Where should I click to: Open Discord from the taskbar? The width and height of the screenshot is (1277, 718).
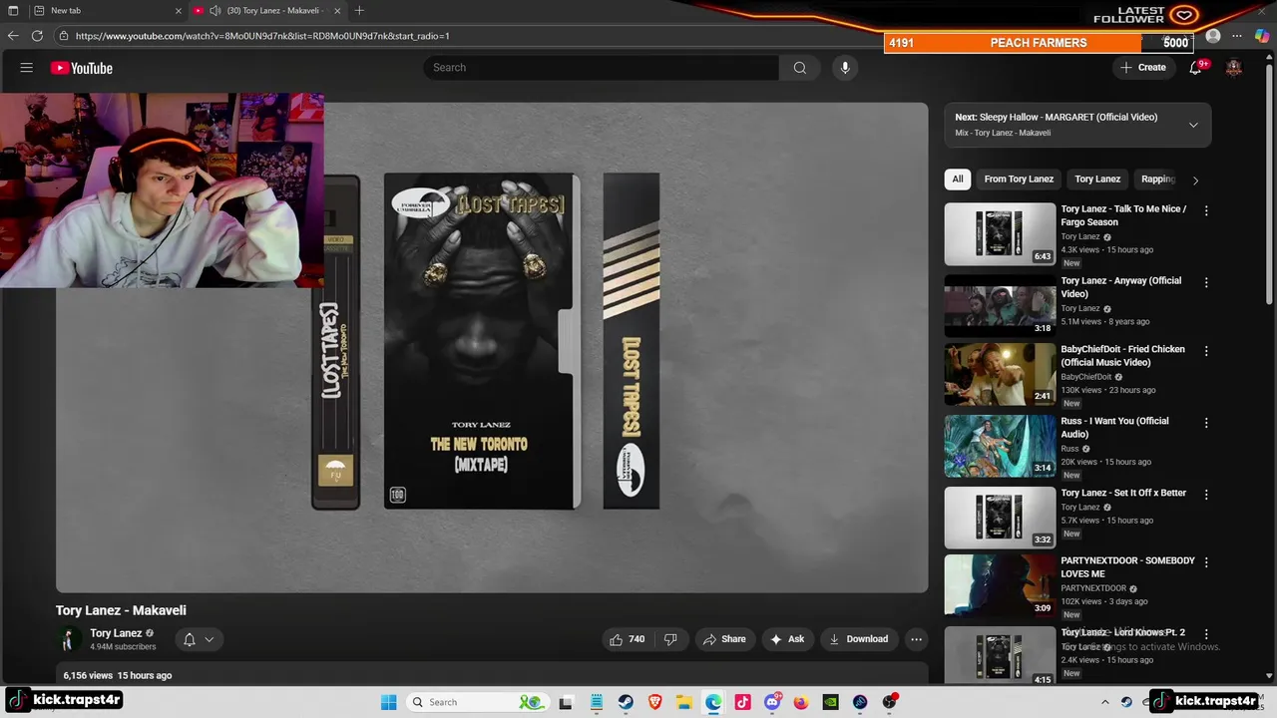[x=772, y=702]
